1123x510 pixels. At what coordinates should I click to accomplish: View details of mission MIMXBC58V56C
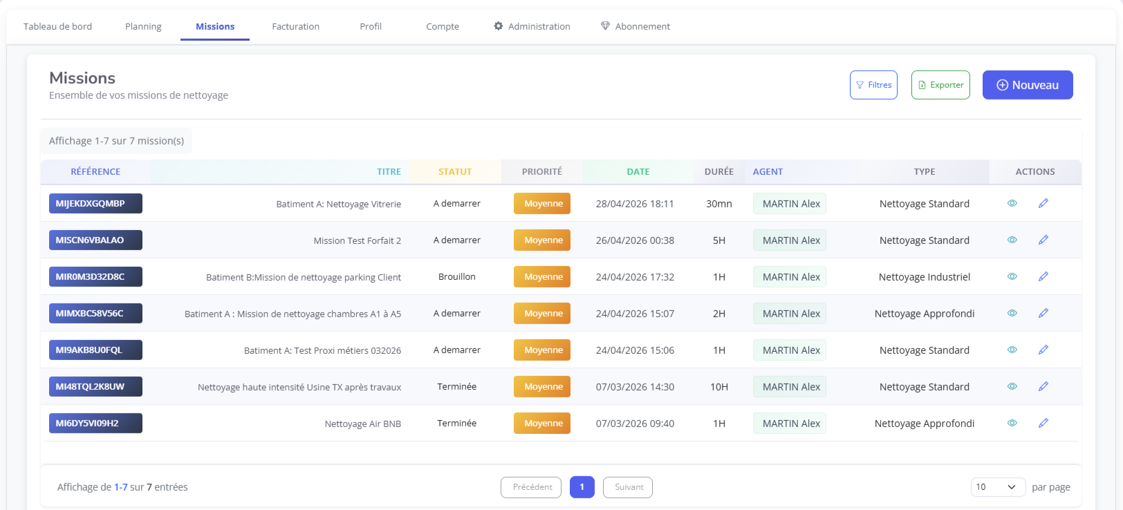click(1012, 313)
